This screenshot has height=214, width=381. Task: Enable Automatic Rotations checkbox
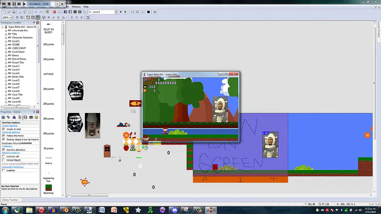[4, 170]
